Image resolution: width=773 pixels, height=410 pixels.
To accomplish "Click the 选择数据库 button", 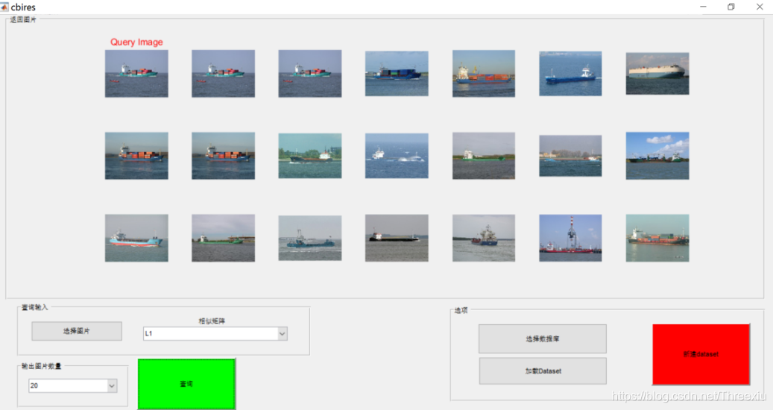I will [542, 338].
